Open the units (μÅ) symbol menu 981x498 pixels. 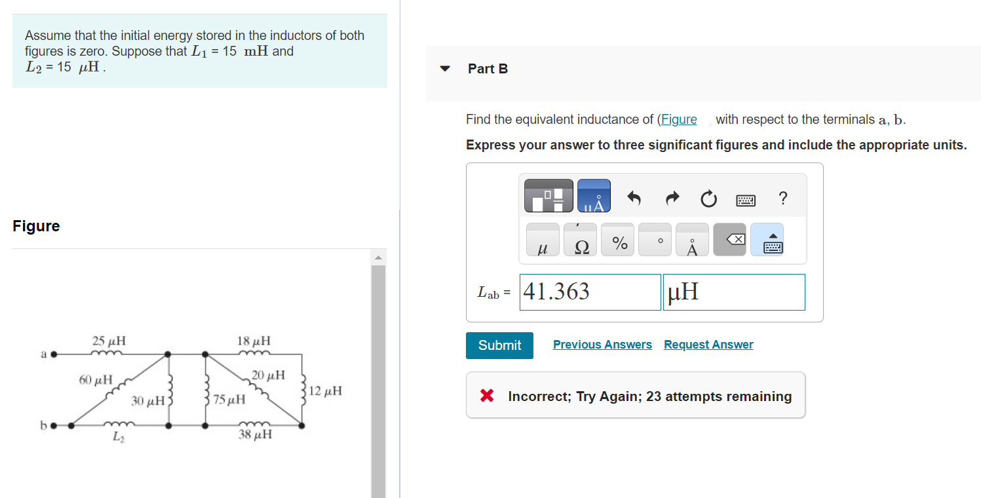coord(594,195)
